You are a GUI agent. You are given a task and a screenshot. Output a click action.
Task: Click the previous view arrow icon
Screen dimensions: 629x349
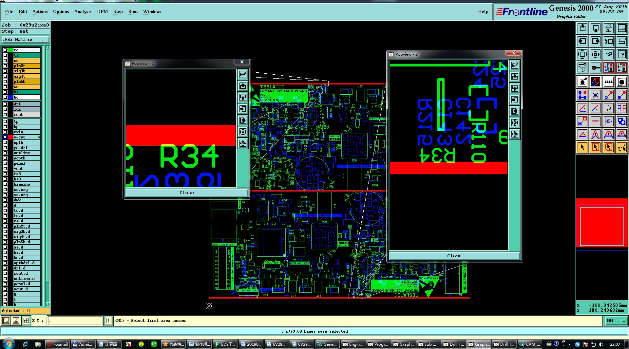point(609,41)
